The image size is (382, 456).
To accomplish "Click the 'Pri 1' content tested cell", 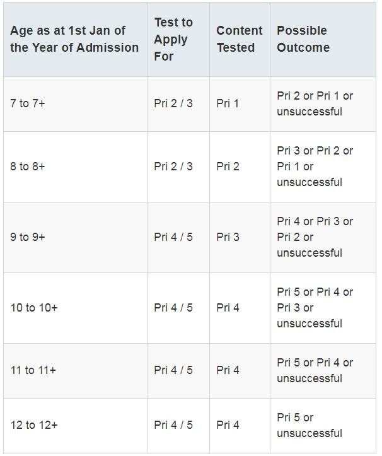I will [228, 103].
